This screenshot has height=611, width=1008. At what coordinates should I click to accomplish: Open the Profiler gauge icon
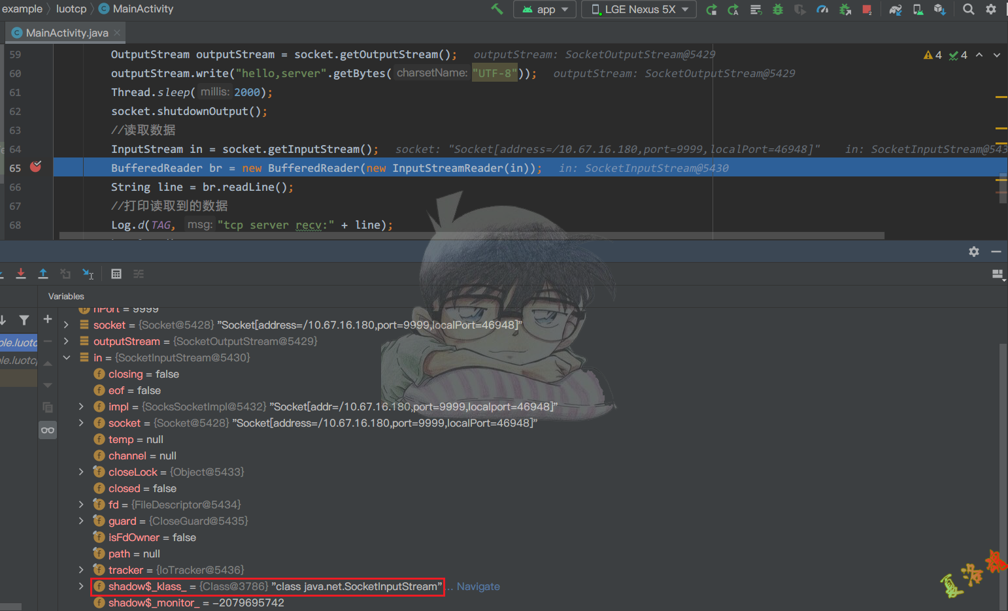pos(822,9)
